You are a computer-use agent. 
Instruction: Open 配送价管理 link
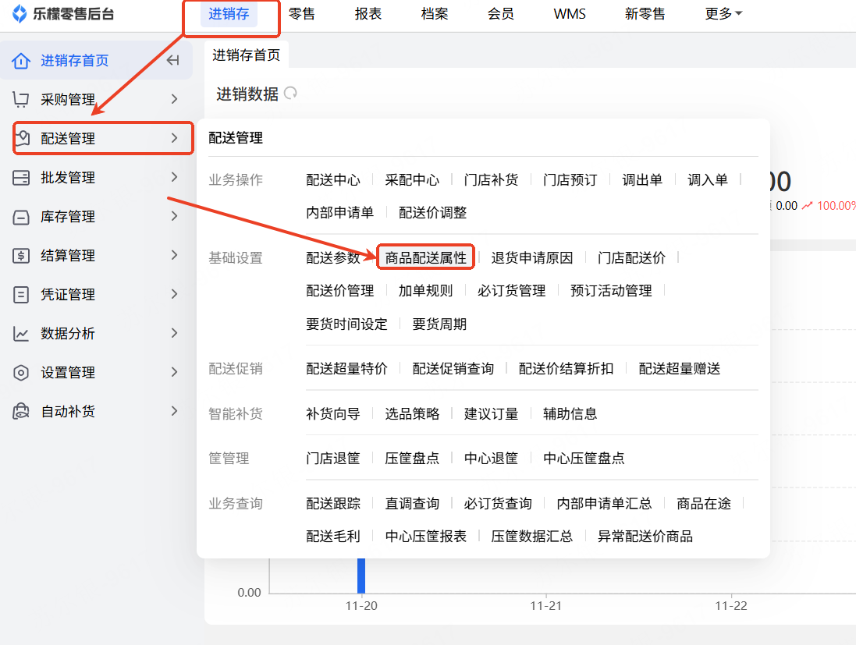point(339,290)
